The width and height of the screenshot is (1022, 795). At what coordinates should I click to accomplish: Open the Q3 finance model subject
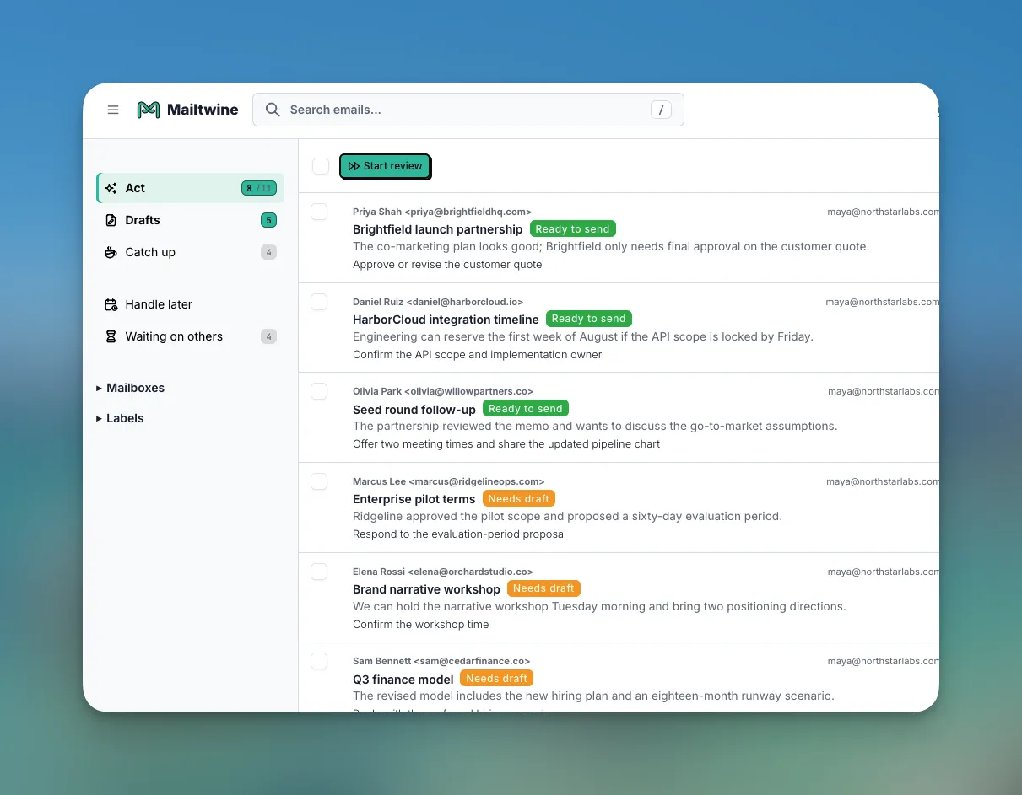coord(403,680)
